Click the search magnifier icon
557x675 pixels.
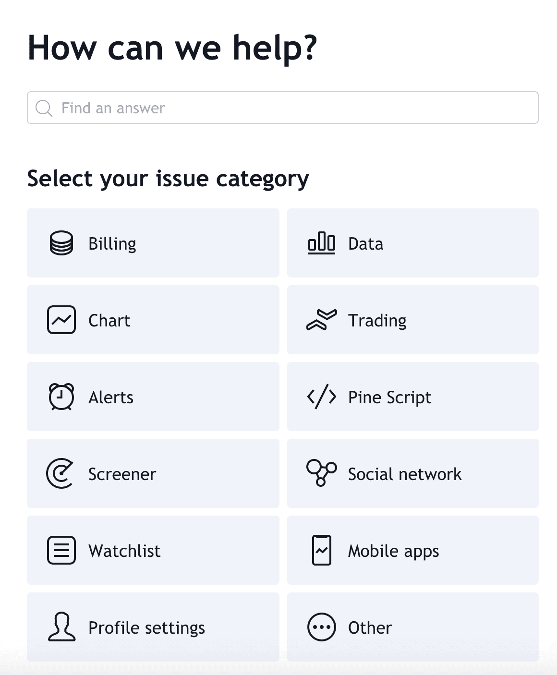[x=44, y=108]
